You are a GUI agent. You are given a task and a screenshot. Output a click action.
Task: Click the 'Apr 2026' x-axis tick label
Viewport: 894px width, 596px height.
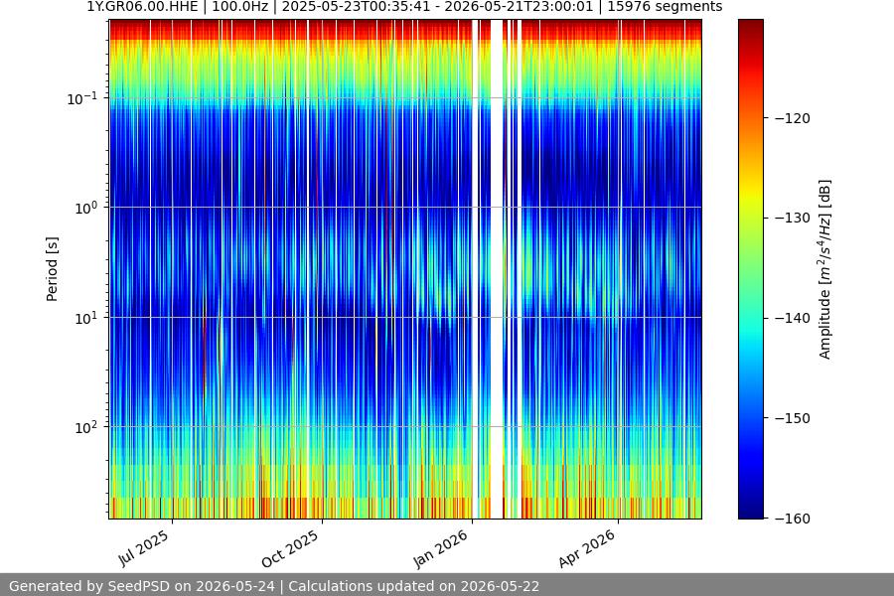[x=587, y=548]
